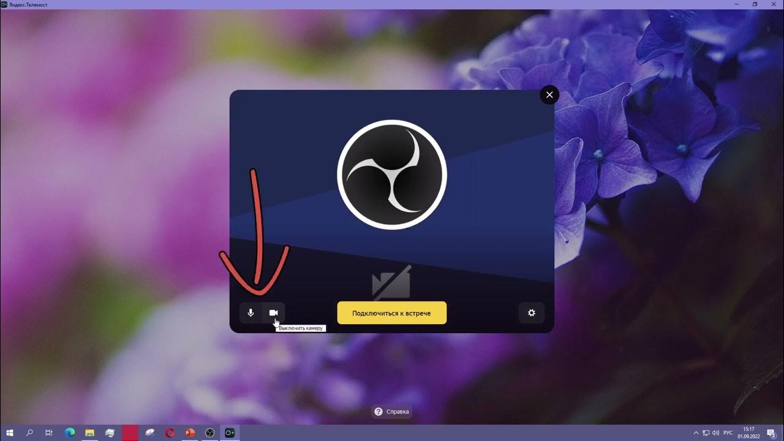Open the network status tray icon
784x441 pixels.
(706, 433)
